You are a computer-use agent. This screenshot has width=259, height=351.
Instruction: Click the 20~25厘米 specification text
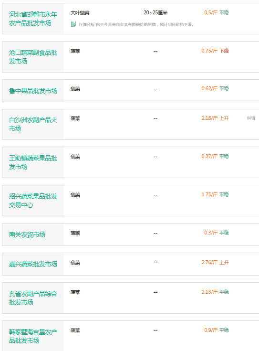pyautogui.click(x=155, y=13)
